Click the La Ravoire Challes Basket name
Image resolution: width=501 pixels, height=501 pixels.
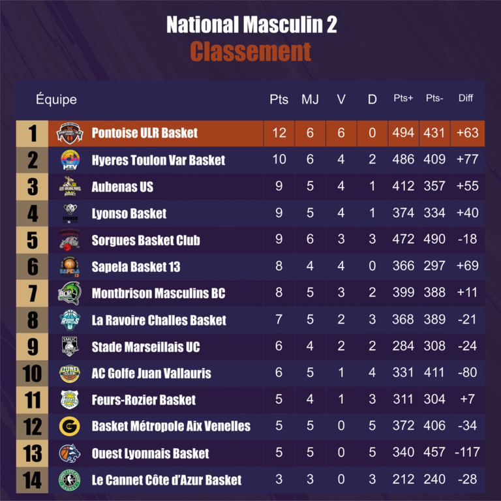159,320
